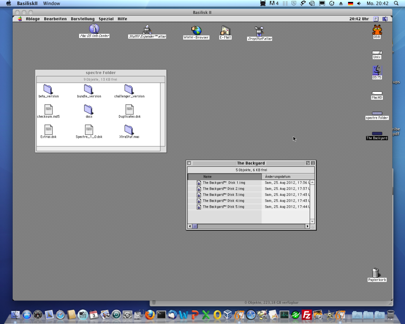The height and width of the screenshot is (324, 405).
Task: Click the keyboard layout flag in classic menubar
Action: point(376,19)
